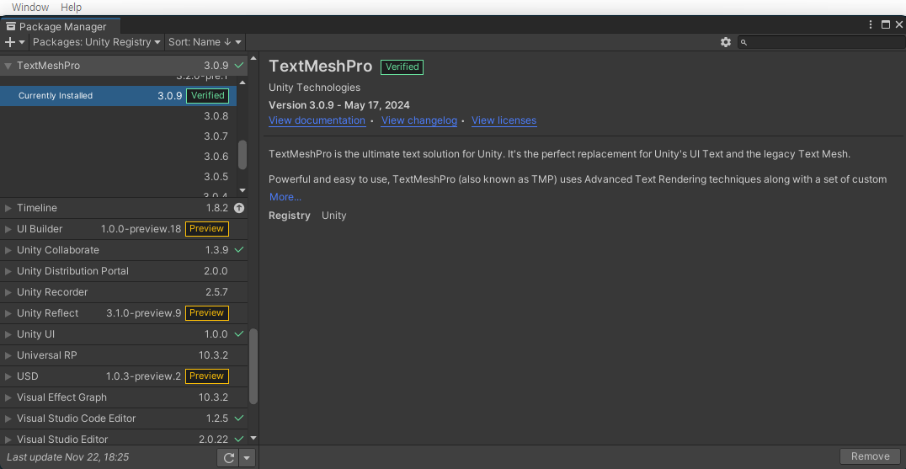Expand the Unity Distribution Portal entry

click(8, 271)
